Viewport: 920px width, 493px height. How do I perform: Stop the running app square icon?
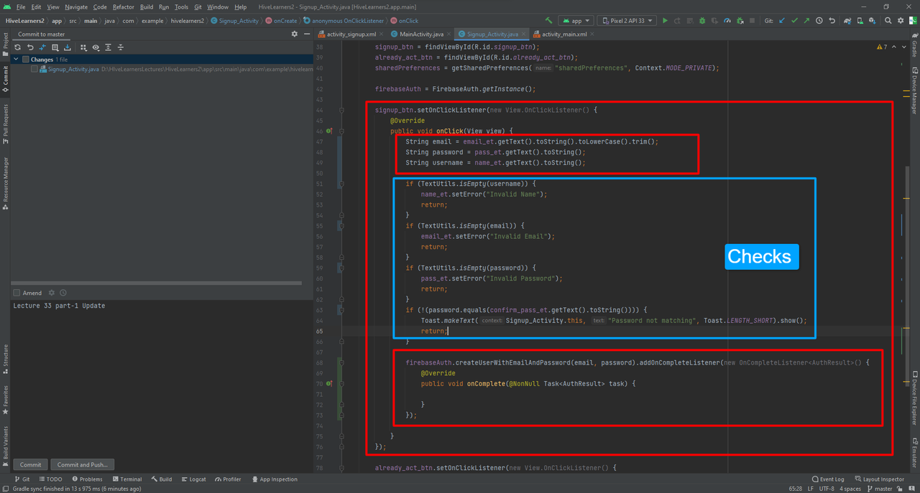(x=752, y=21)
